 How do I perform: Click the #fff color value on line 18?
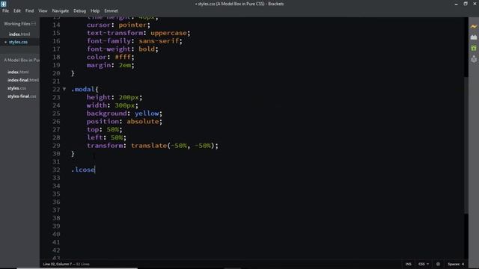pos(123,57)
